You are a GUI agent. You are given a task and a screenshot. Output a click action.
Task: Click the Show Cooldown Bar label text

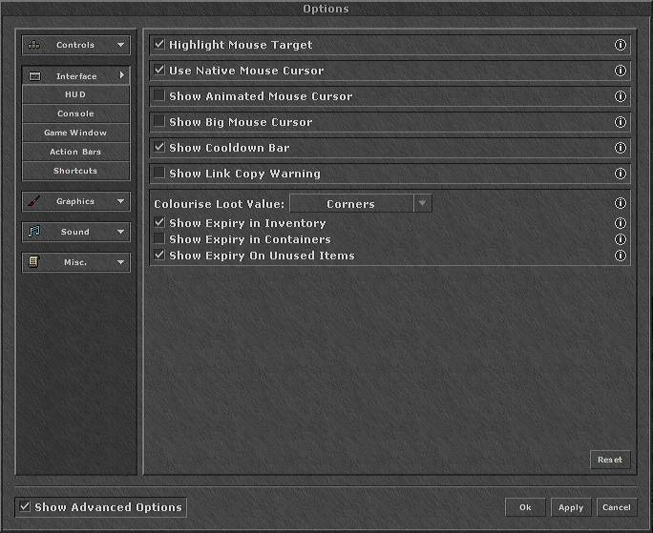229,148
